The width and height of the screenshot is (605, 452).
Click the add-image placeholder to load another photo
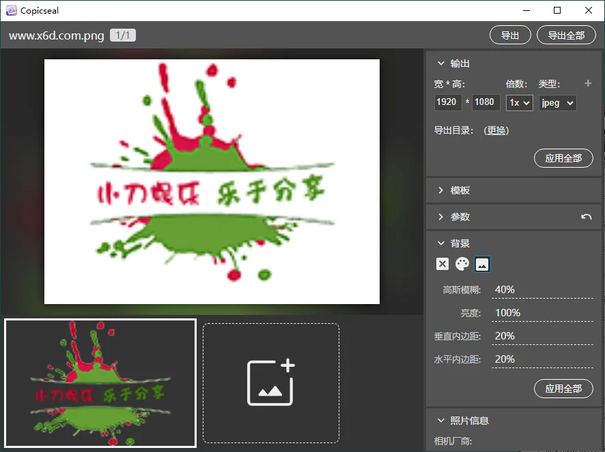(270, 383)
